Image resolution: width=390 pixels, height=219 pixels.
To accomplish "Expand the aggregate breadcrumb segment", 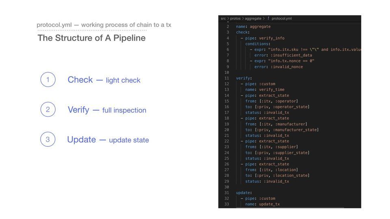I will point(253,19).
